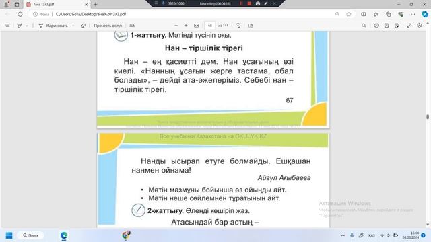Open Browser essentials icon
The image size is (431, 242).
click(401, 14)
